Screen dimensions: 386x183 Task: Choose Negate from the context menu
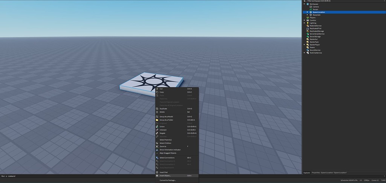[x=177, y=133]
